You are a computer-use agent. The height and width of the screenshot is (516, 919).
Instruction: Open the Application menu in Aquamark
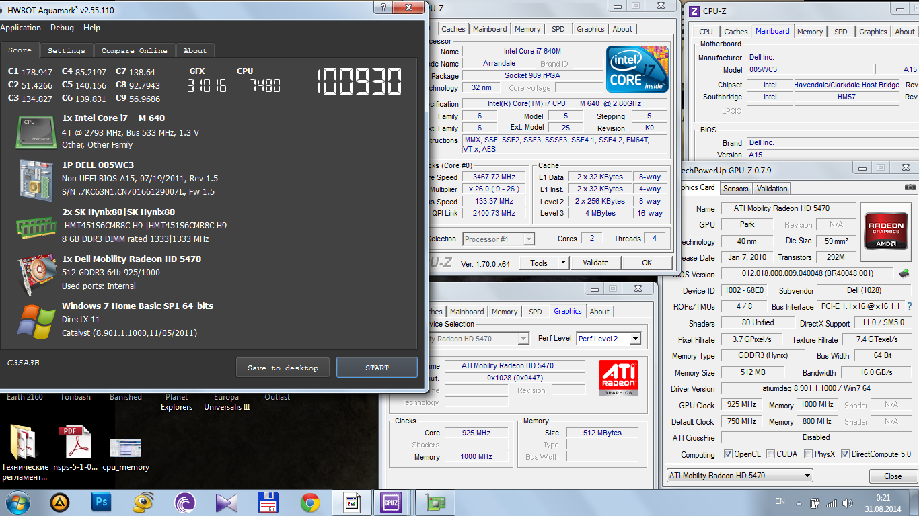tap(20, 28)
